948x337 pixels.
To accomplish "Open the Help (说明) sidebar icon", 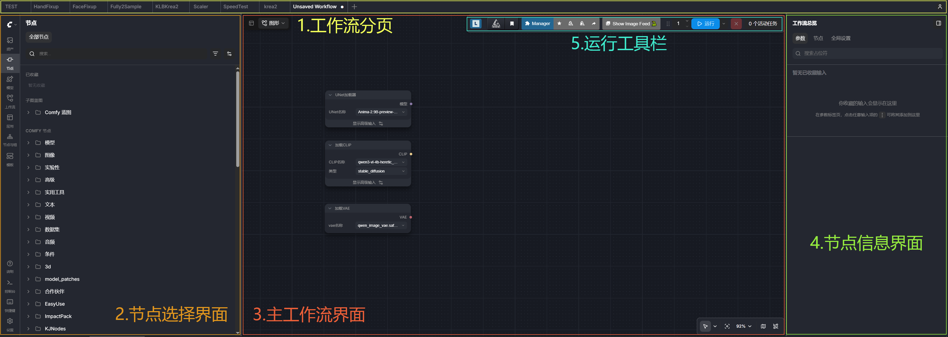I will point(10,266).
